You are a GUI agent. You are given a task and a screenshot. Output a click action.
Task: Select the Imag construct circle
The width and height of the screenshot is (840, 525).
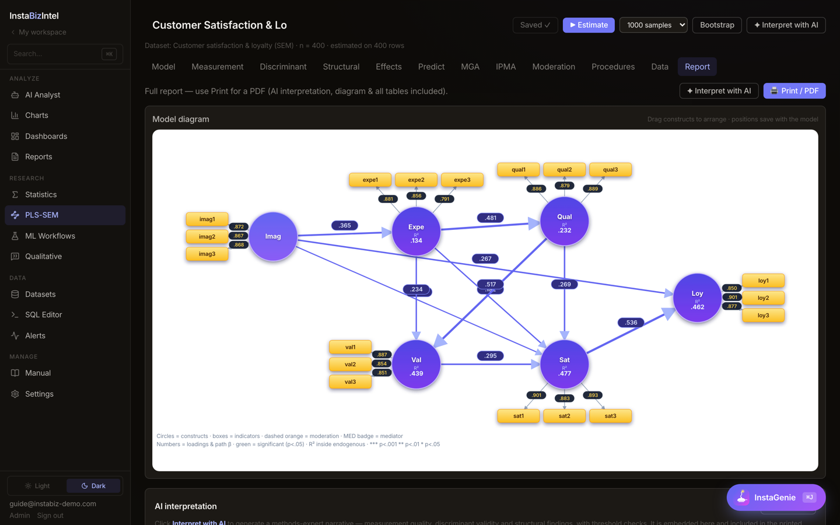click(273, 236)
